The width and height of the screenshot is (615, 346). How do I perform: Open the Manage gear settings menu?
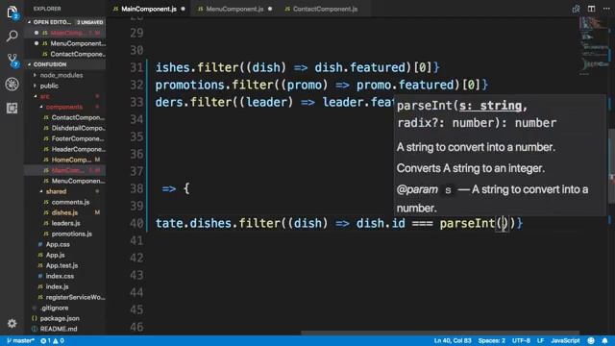[12, 323]
